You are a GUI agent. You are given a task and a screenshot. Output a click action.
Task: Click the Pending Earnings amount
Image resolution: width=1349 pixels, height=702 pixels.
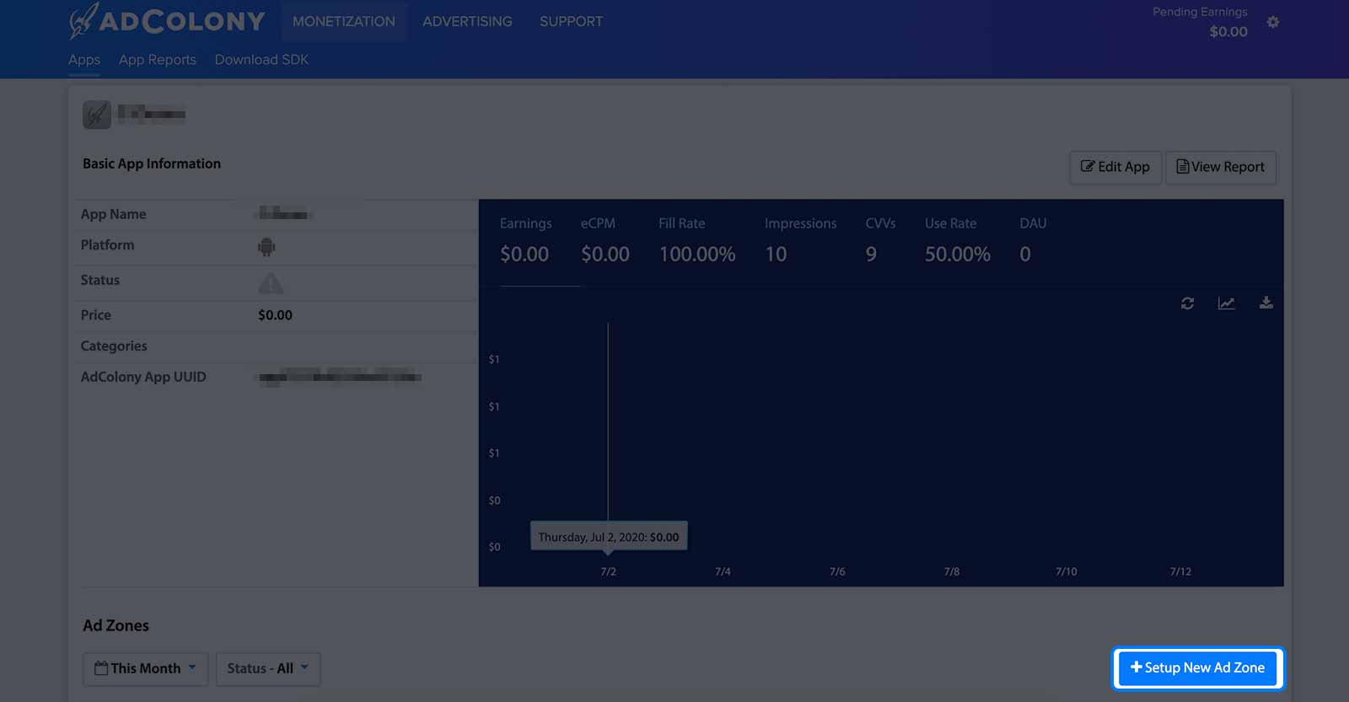tap(1228, 32)
